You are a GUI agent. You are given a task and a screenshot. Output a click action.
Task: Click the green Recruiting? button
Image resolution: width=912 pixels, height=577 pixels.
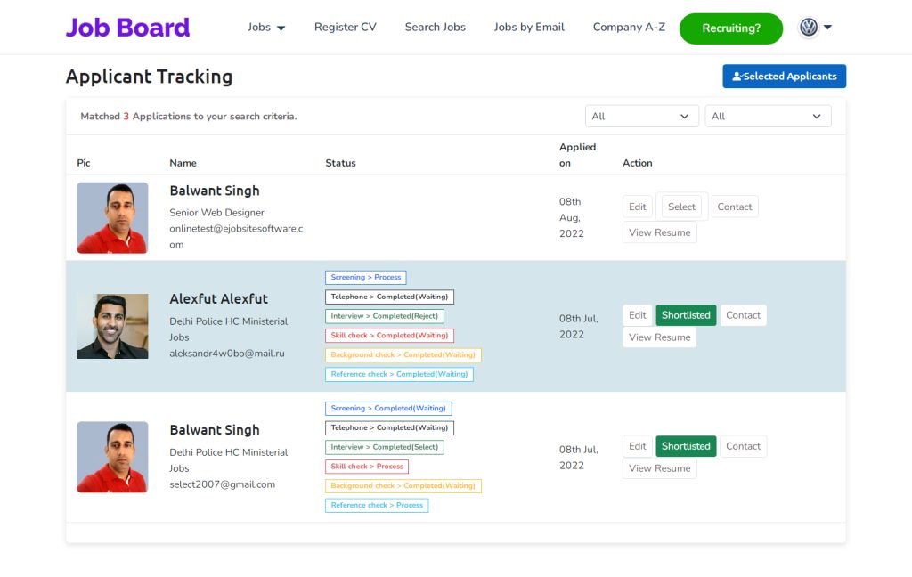[730, 28]
